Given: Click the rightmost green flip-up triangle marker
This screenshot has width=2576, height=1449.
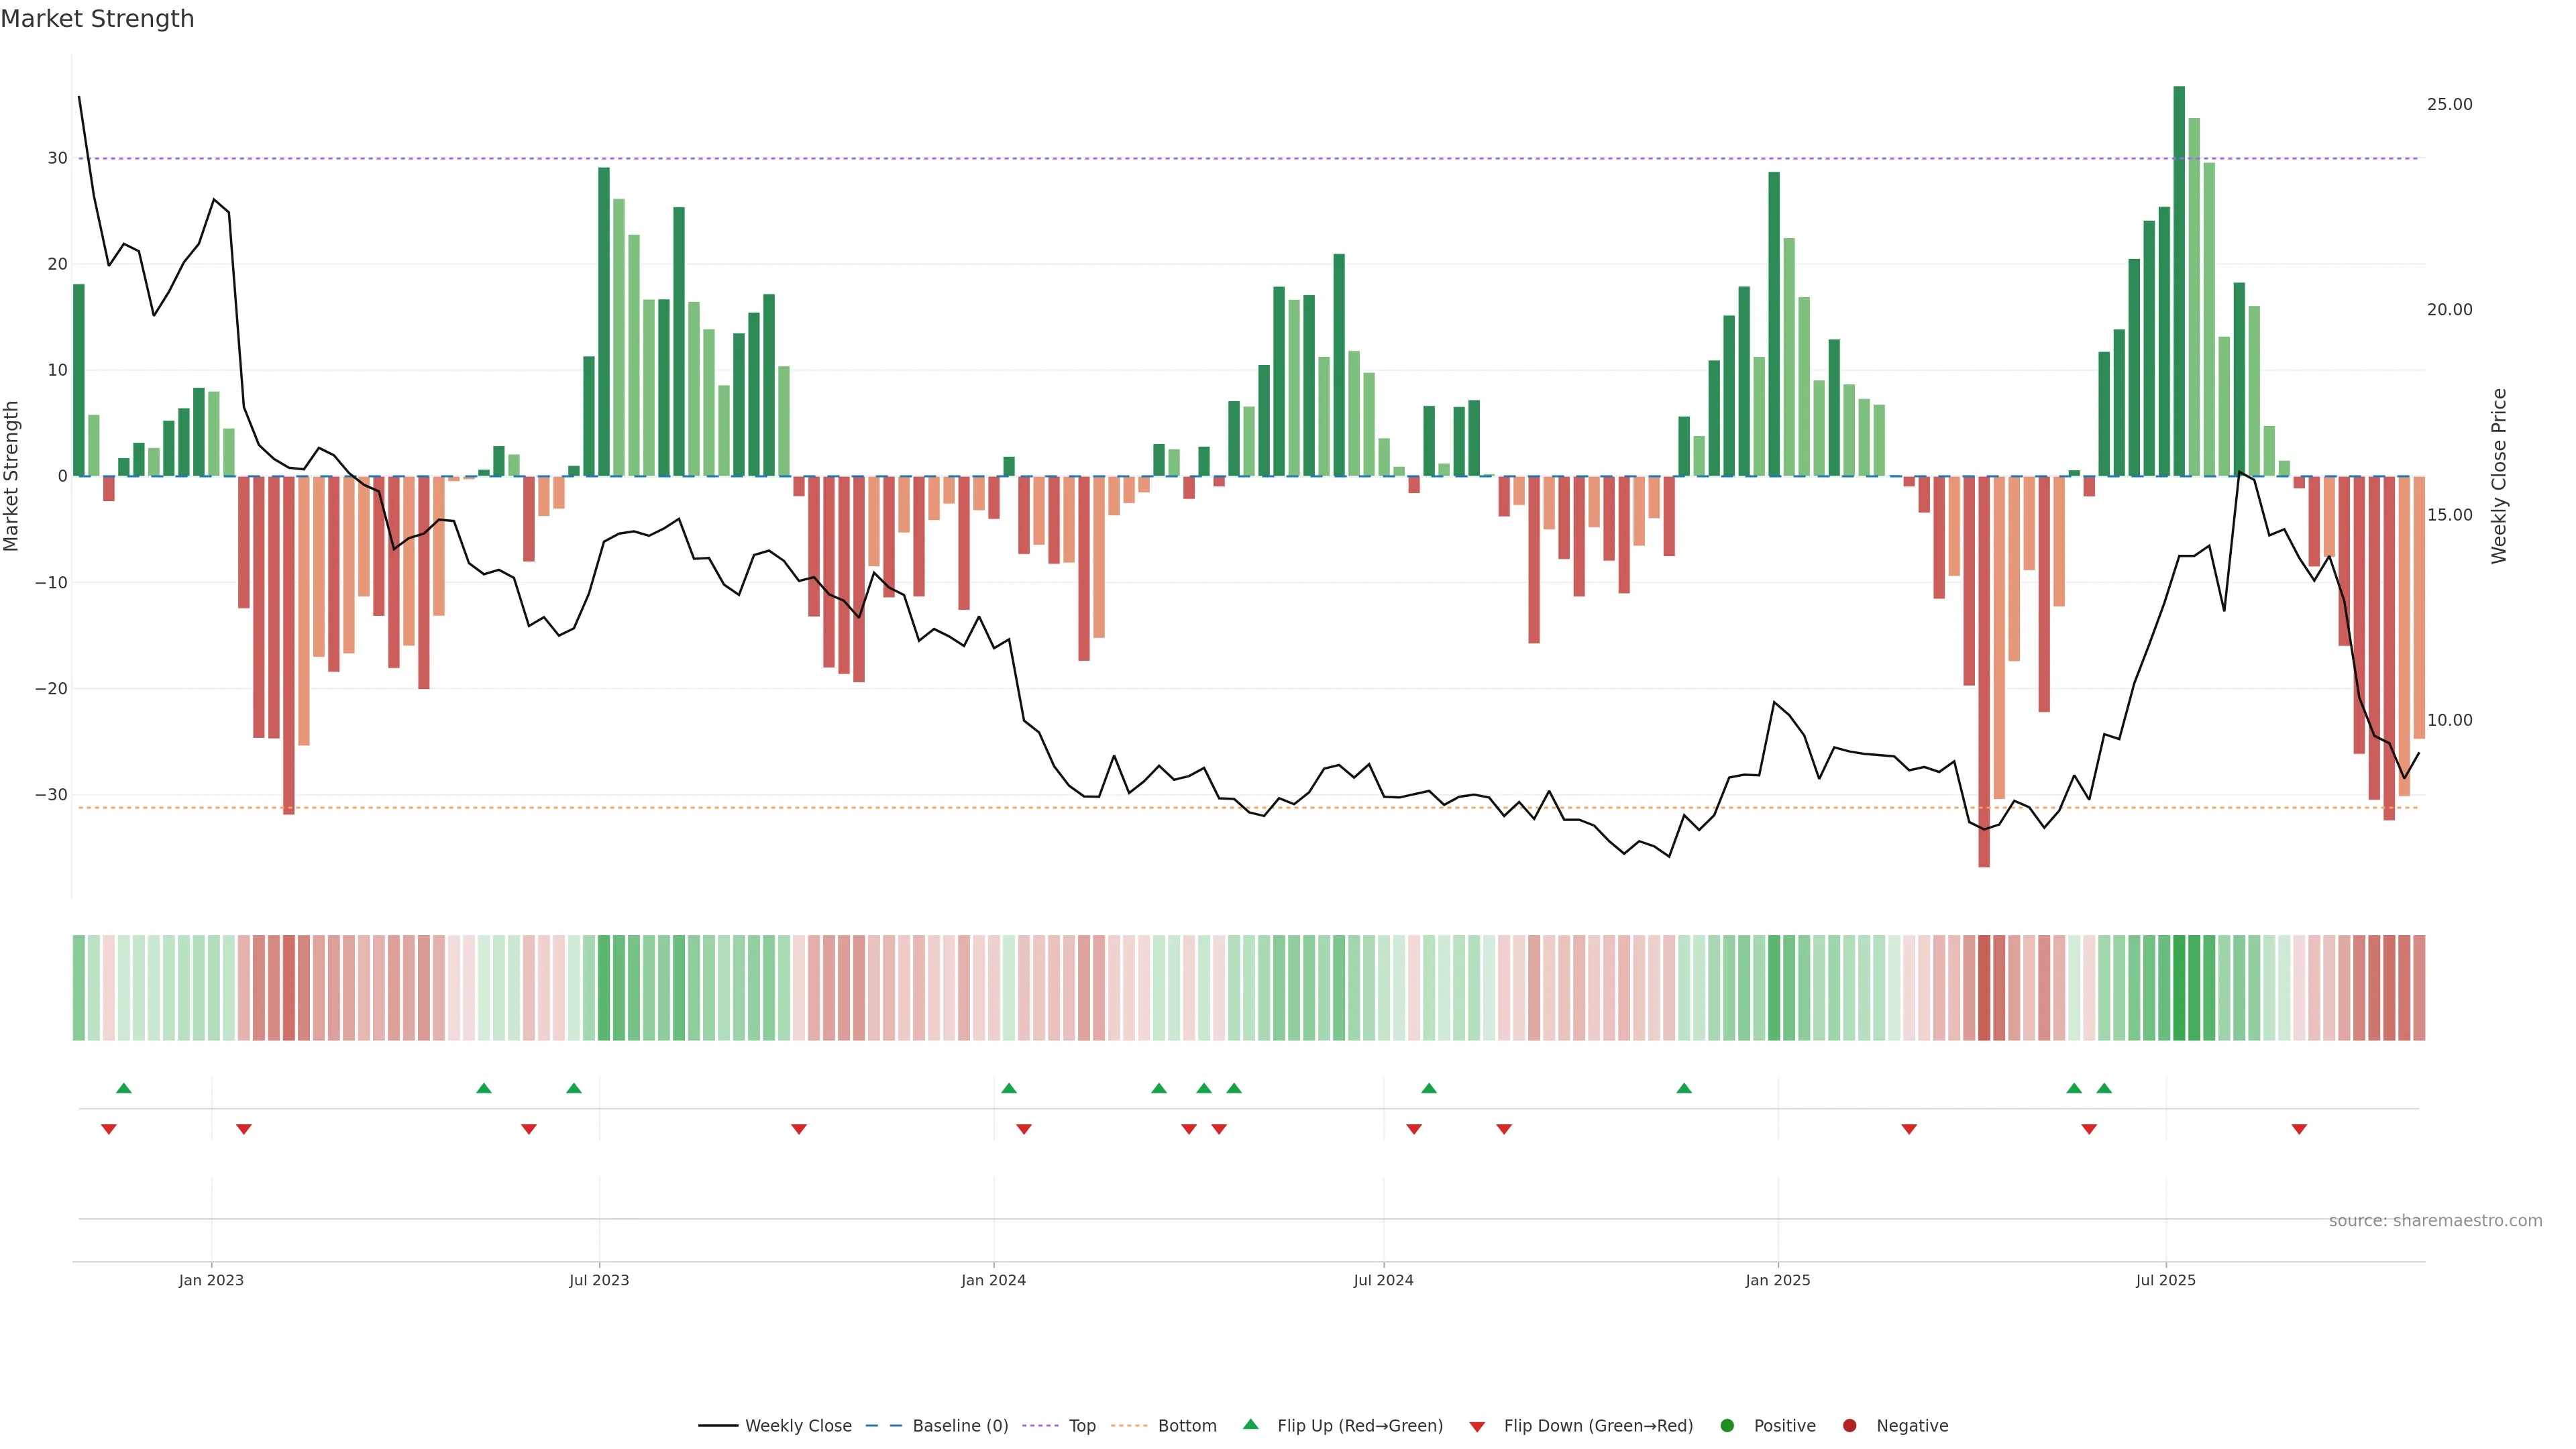Looking at the screenshot, I should [2104, 1088].
